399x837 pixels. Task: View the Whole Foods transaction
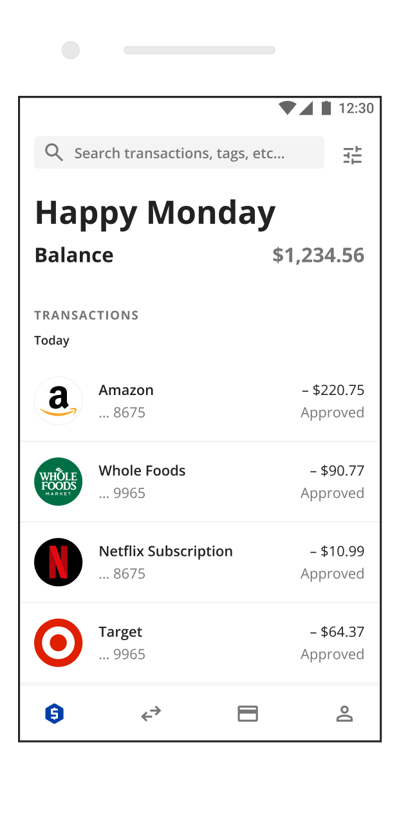click(142, 471)
